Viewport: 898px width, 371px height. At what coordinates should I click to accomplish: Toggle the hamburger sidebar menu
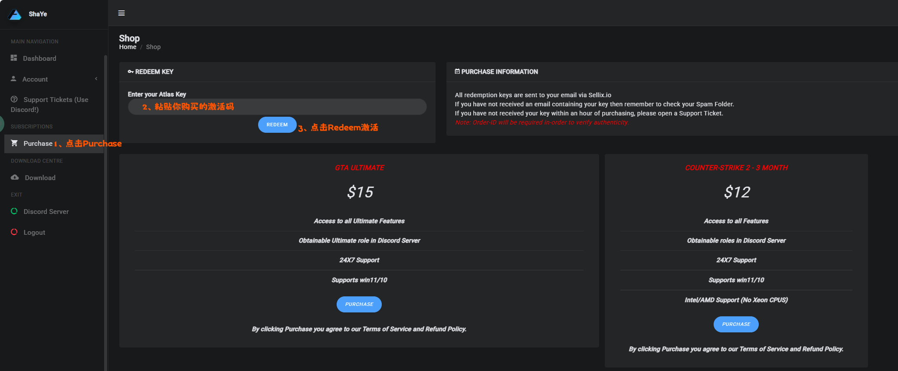point(121,13)
